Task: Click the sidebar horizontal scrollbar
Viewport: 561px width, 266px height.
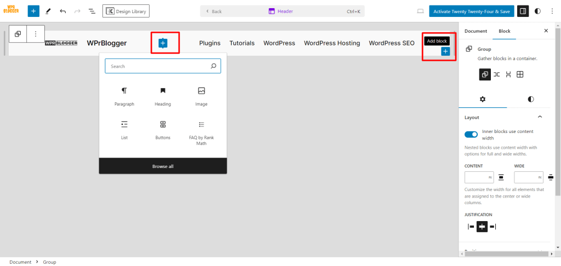Action: [507, 253]
